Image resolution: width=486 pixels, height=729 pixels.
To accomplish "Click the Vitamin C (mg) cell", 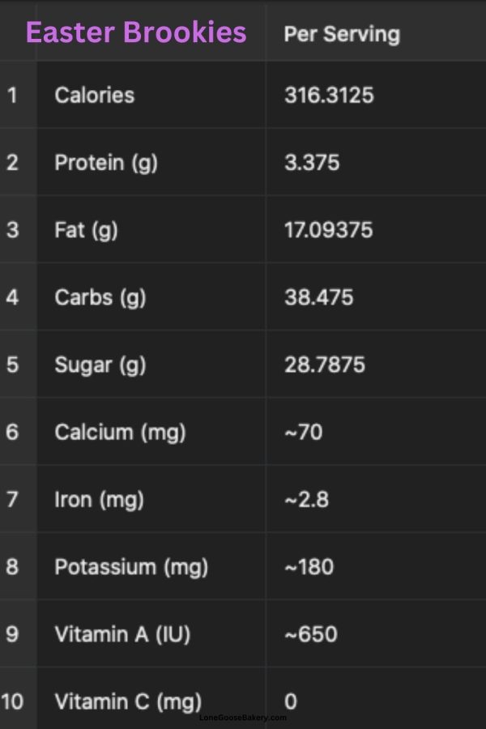I will (127, 700).
